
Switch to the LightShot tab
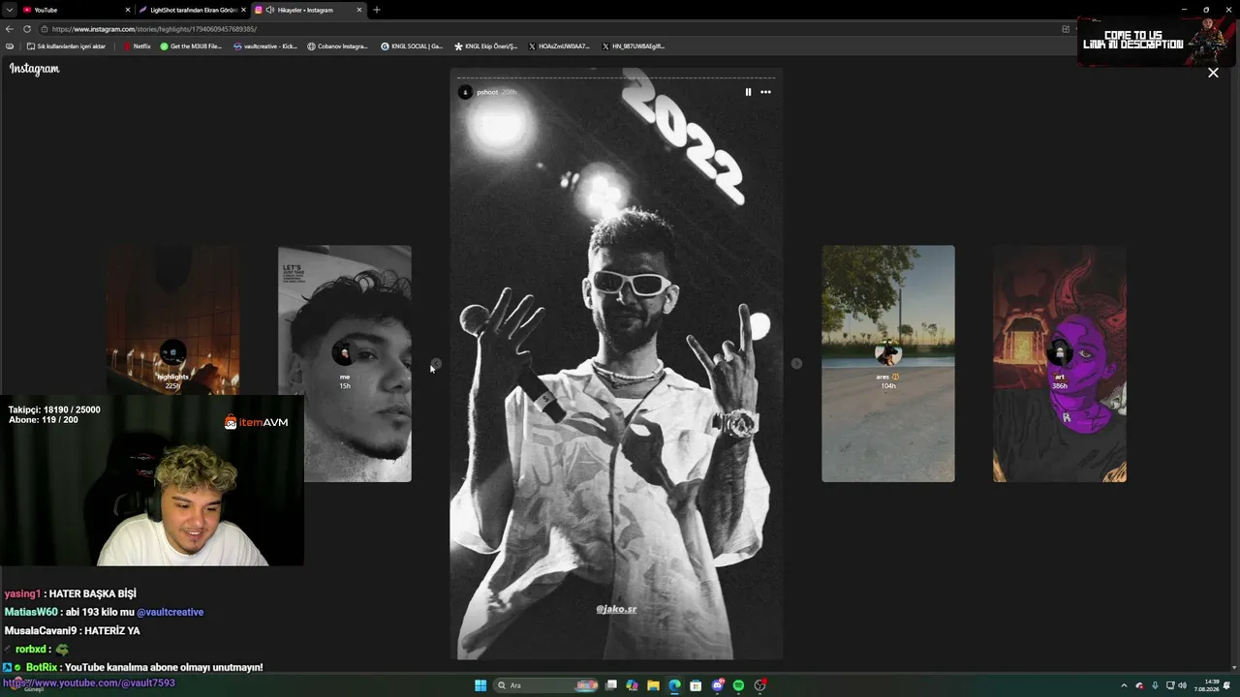(192, 10)
